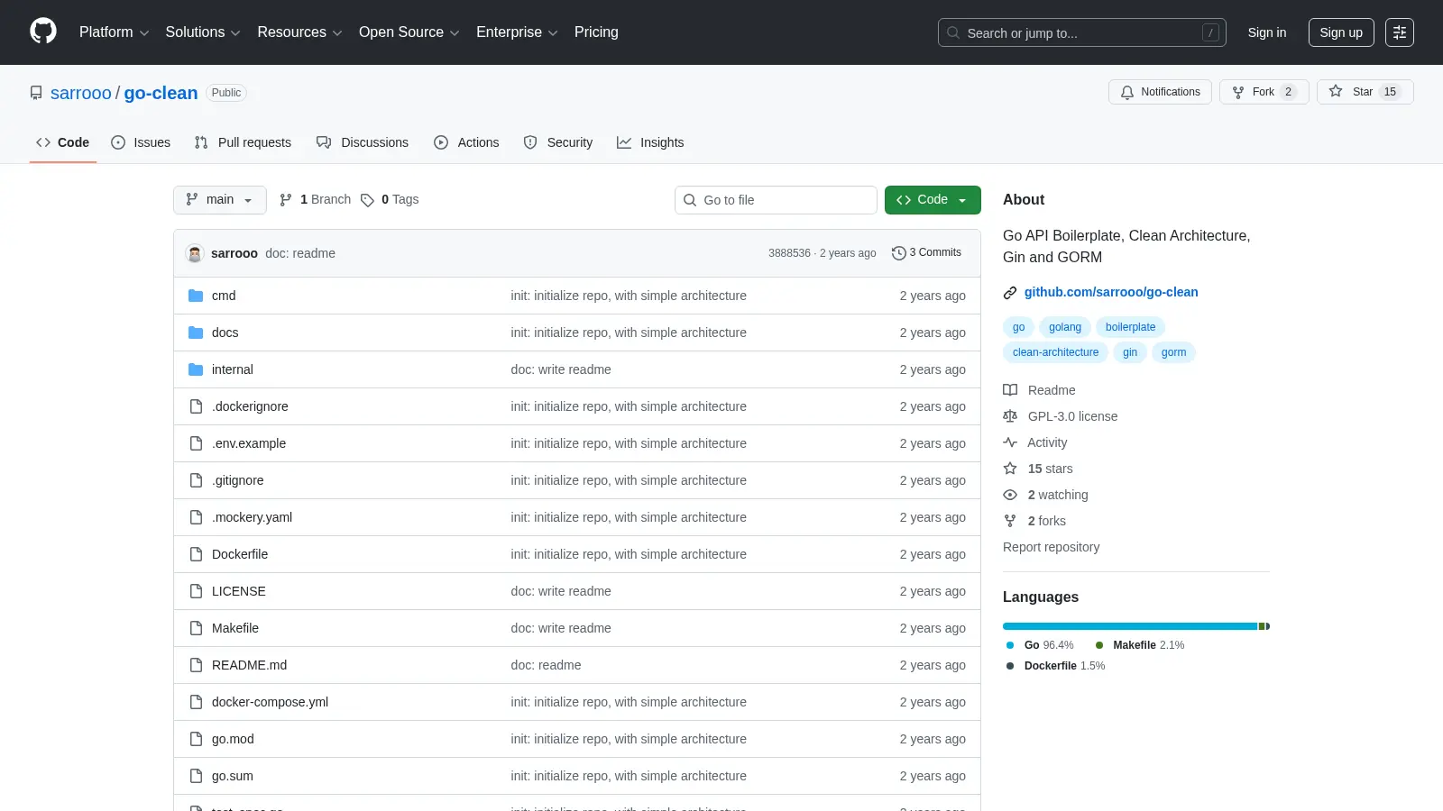Click the repository book icon beside sarrooo
Image resolution: width=1443 pixels, height=811 pixels.
pos(36,93)
